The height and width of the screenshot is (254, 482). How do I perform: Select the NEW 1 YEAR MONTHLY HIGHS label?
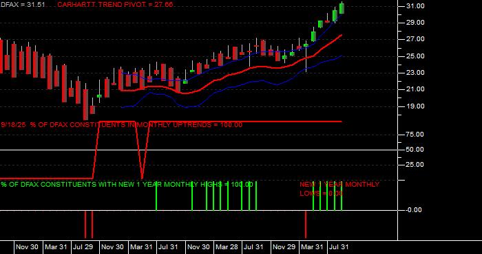pos(127,185)
